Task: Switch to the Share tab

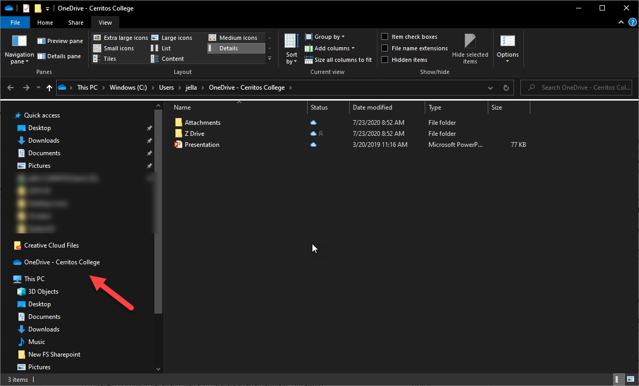Action: [x=76, y=23]
